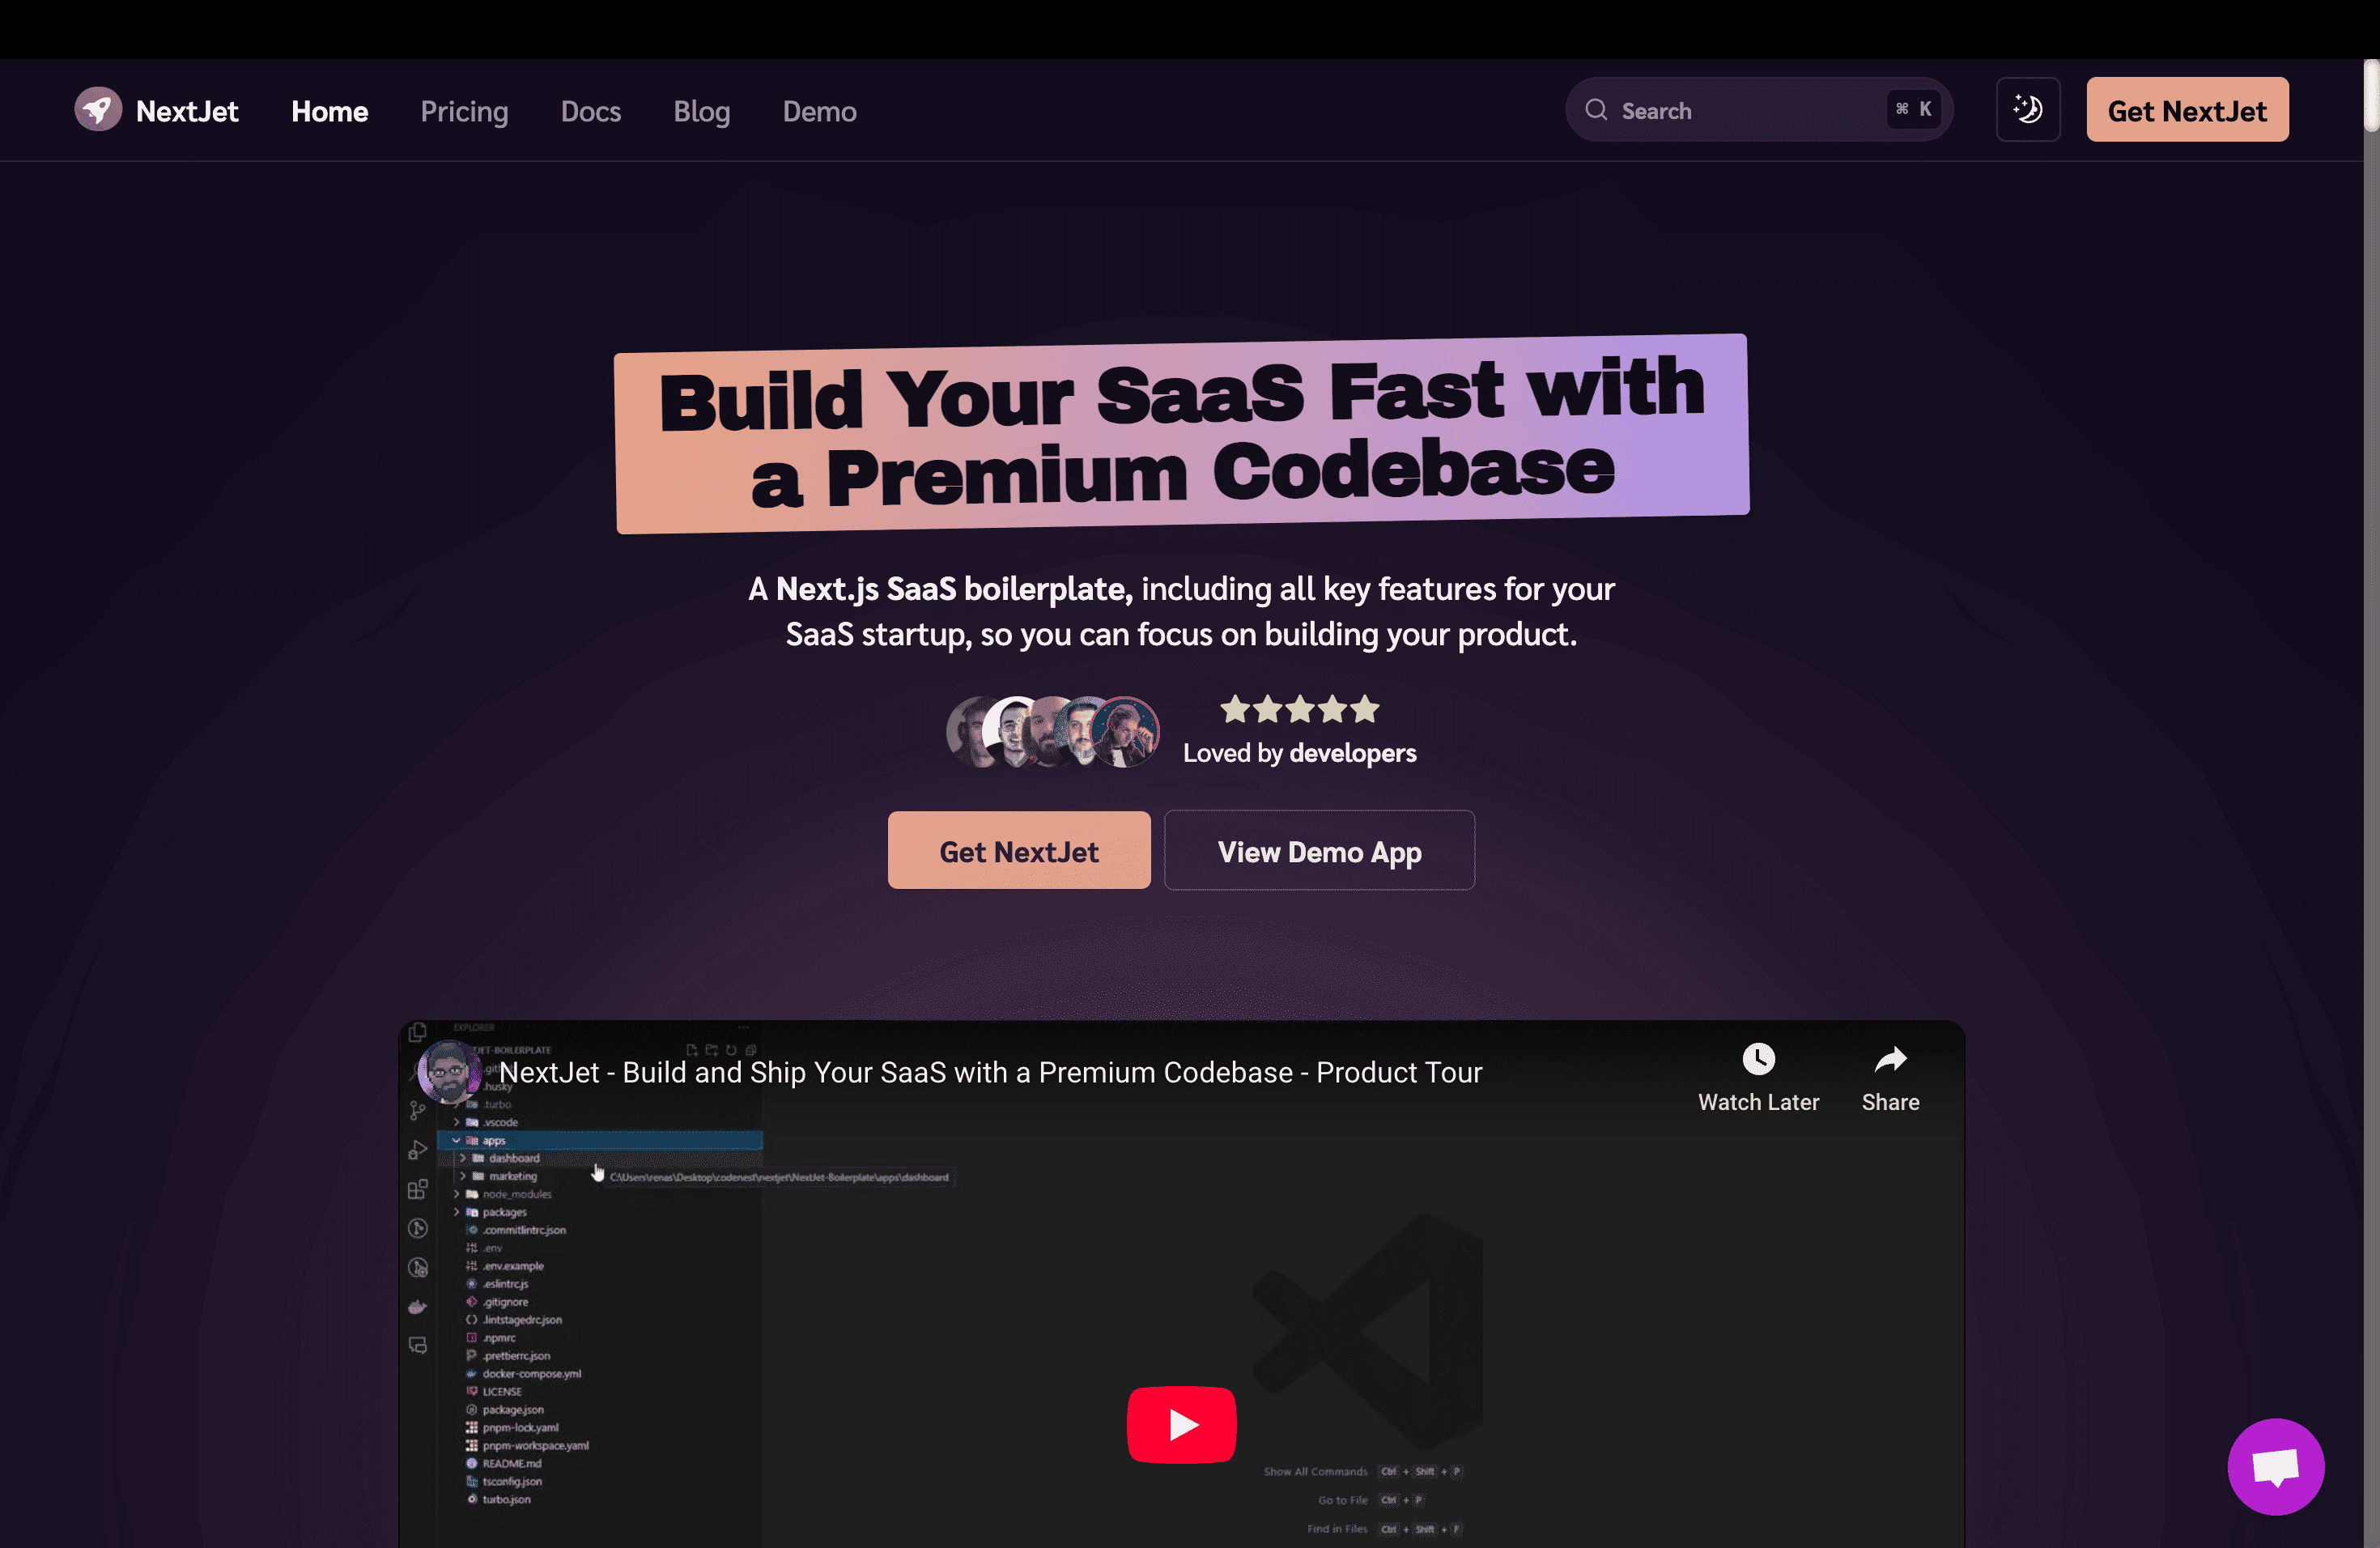The image size is (2380, 1548).
Task: Navigate to the Blog
Action: (702, 111)
